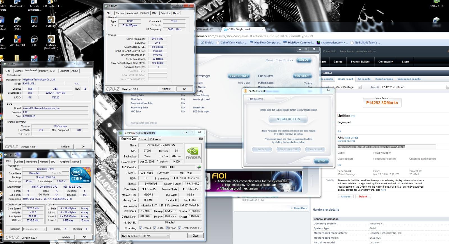Close the PCMark results dialog with X
The image size is (449, 244).
(x=328, y=90)
